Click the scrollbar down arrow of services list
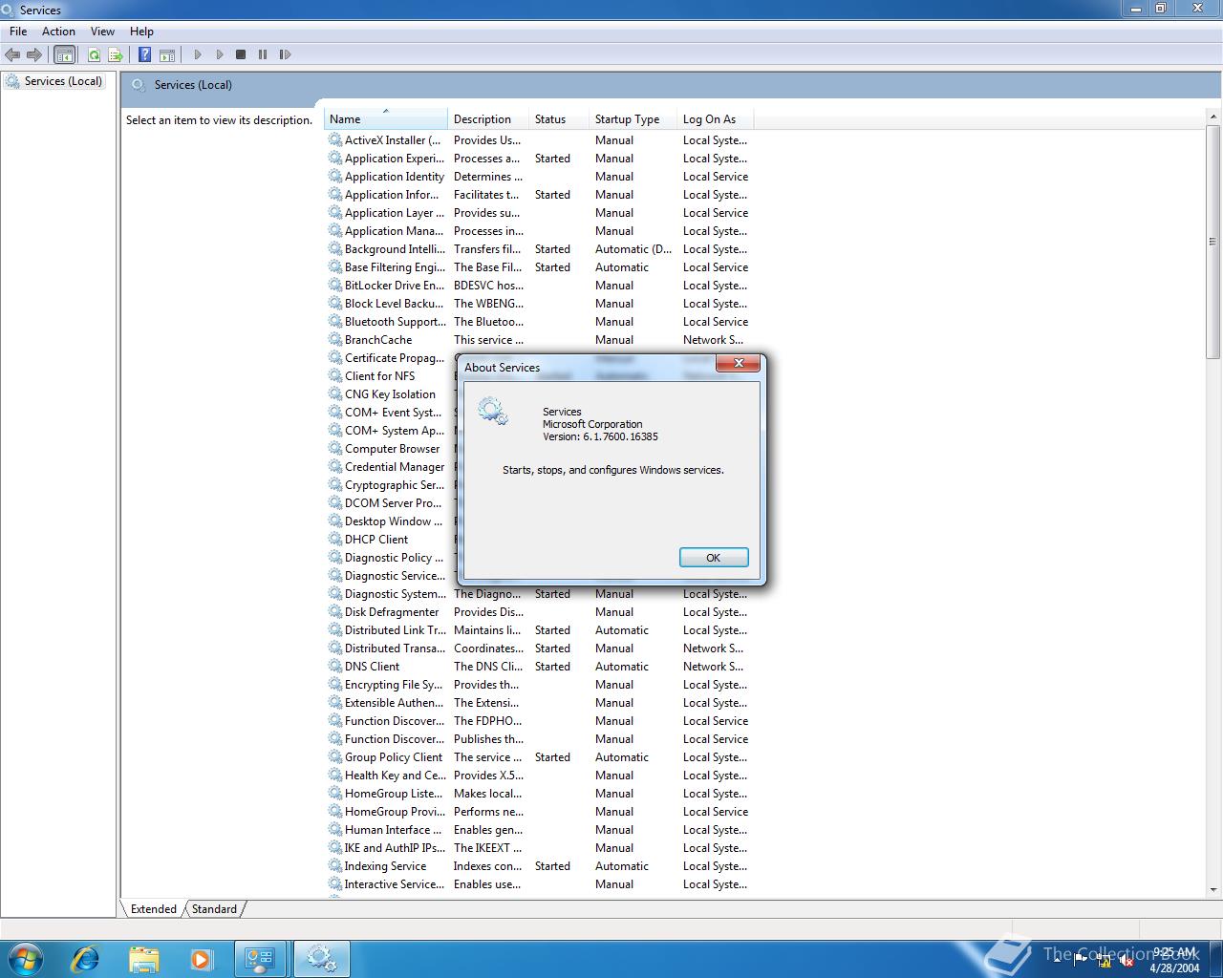The image size is (1223, 978). (x=1213, y=890)
